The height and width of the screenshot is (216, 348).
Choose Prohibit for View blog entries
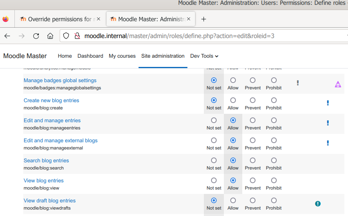coord(274,180)
